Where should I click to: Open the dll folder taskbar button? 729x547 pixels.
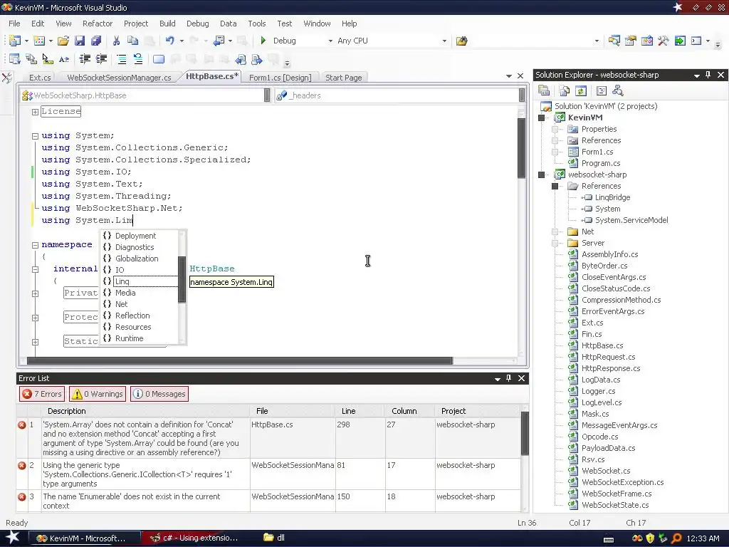tap(274, 538)
